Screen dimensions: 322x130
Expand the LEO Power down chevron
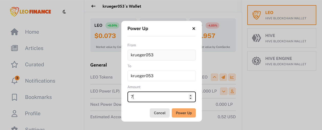[x=224, y=91]
